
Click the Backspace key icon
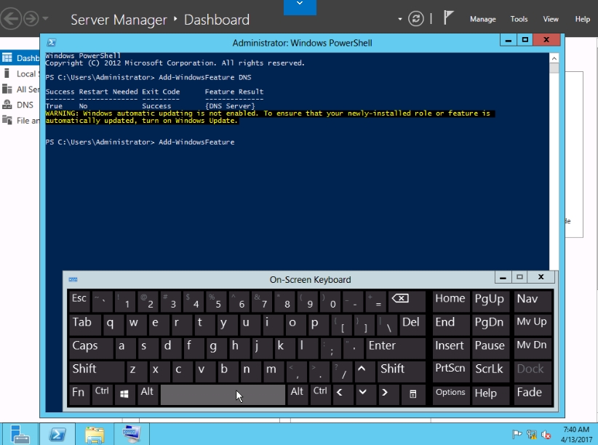(407, 300)
